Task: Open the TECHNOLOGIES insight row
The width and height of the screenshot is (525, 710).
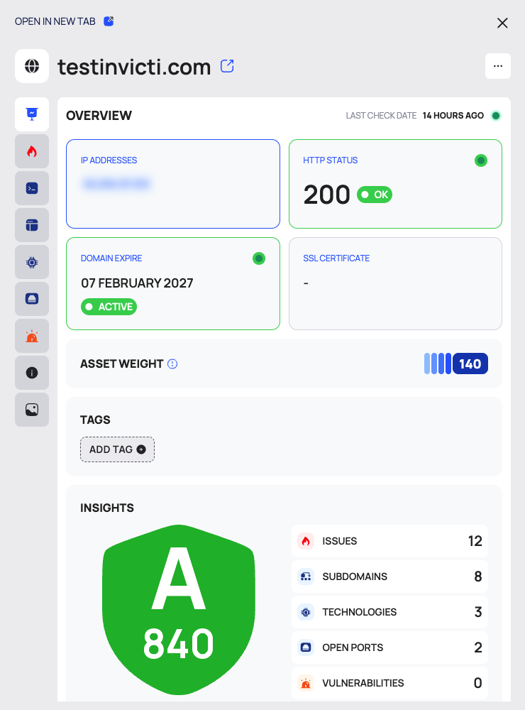Action: [389, 612]
